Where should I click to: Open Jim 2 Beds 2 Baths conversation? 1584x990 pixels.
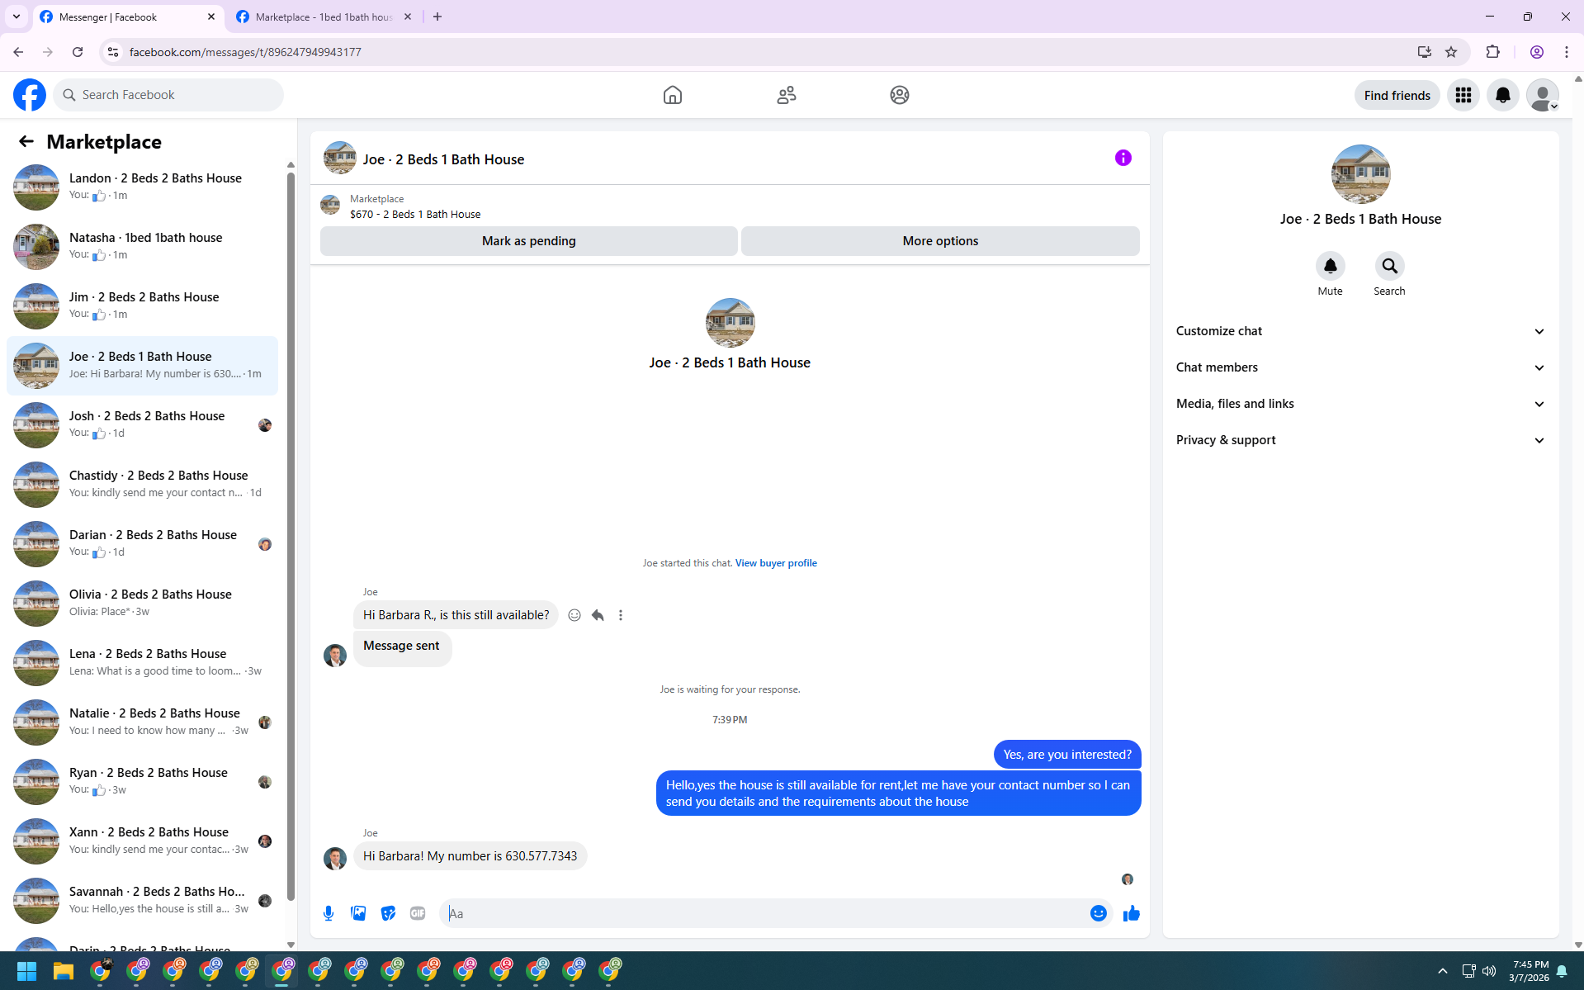click(x=143, y=306)
